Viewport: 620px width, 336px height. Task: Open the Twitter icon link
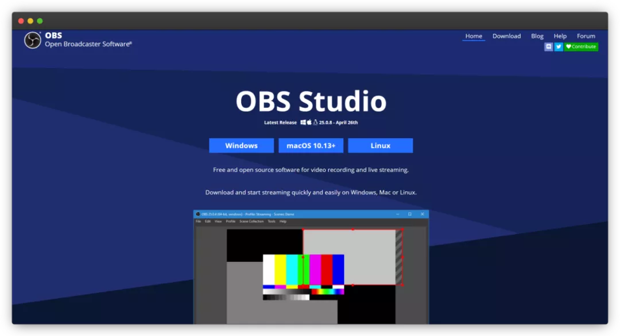coord(559,46)
